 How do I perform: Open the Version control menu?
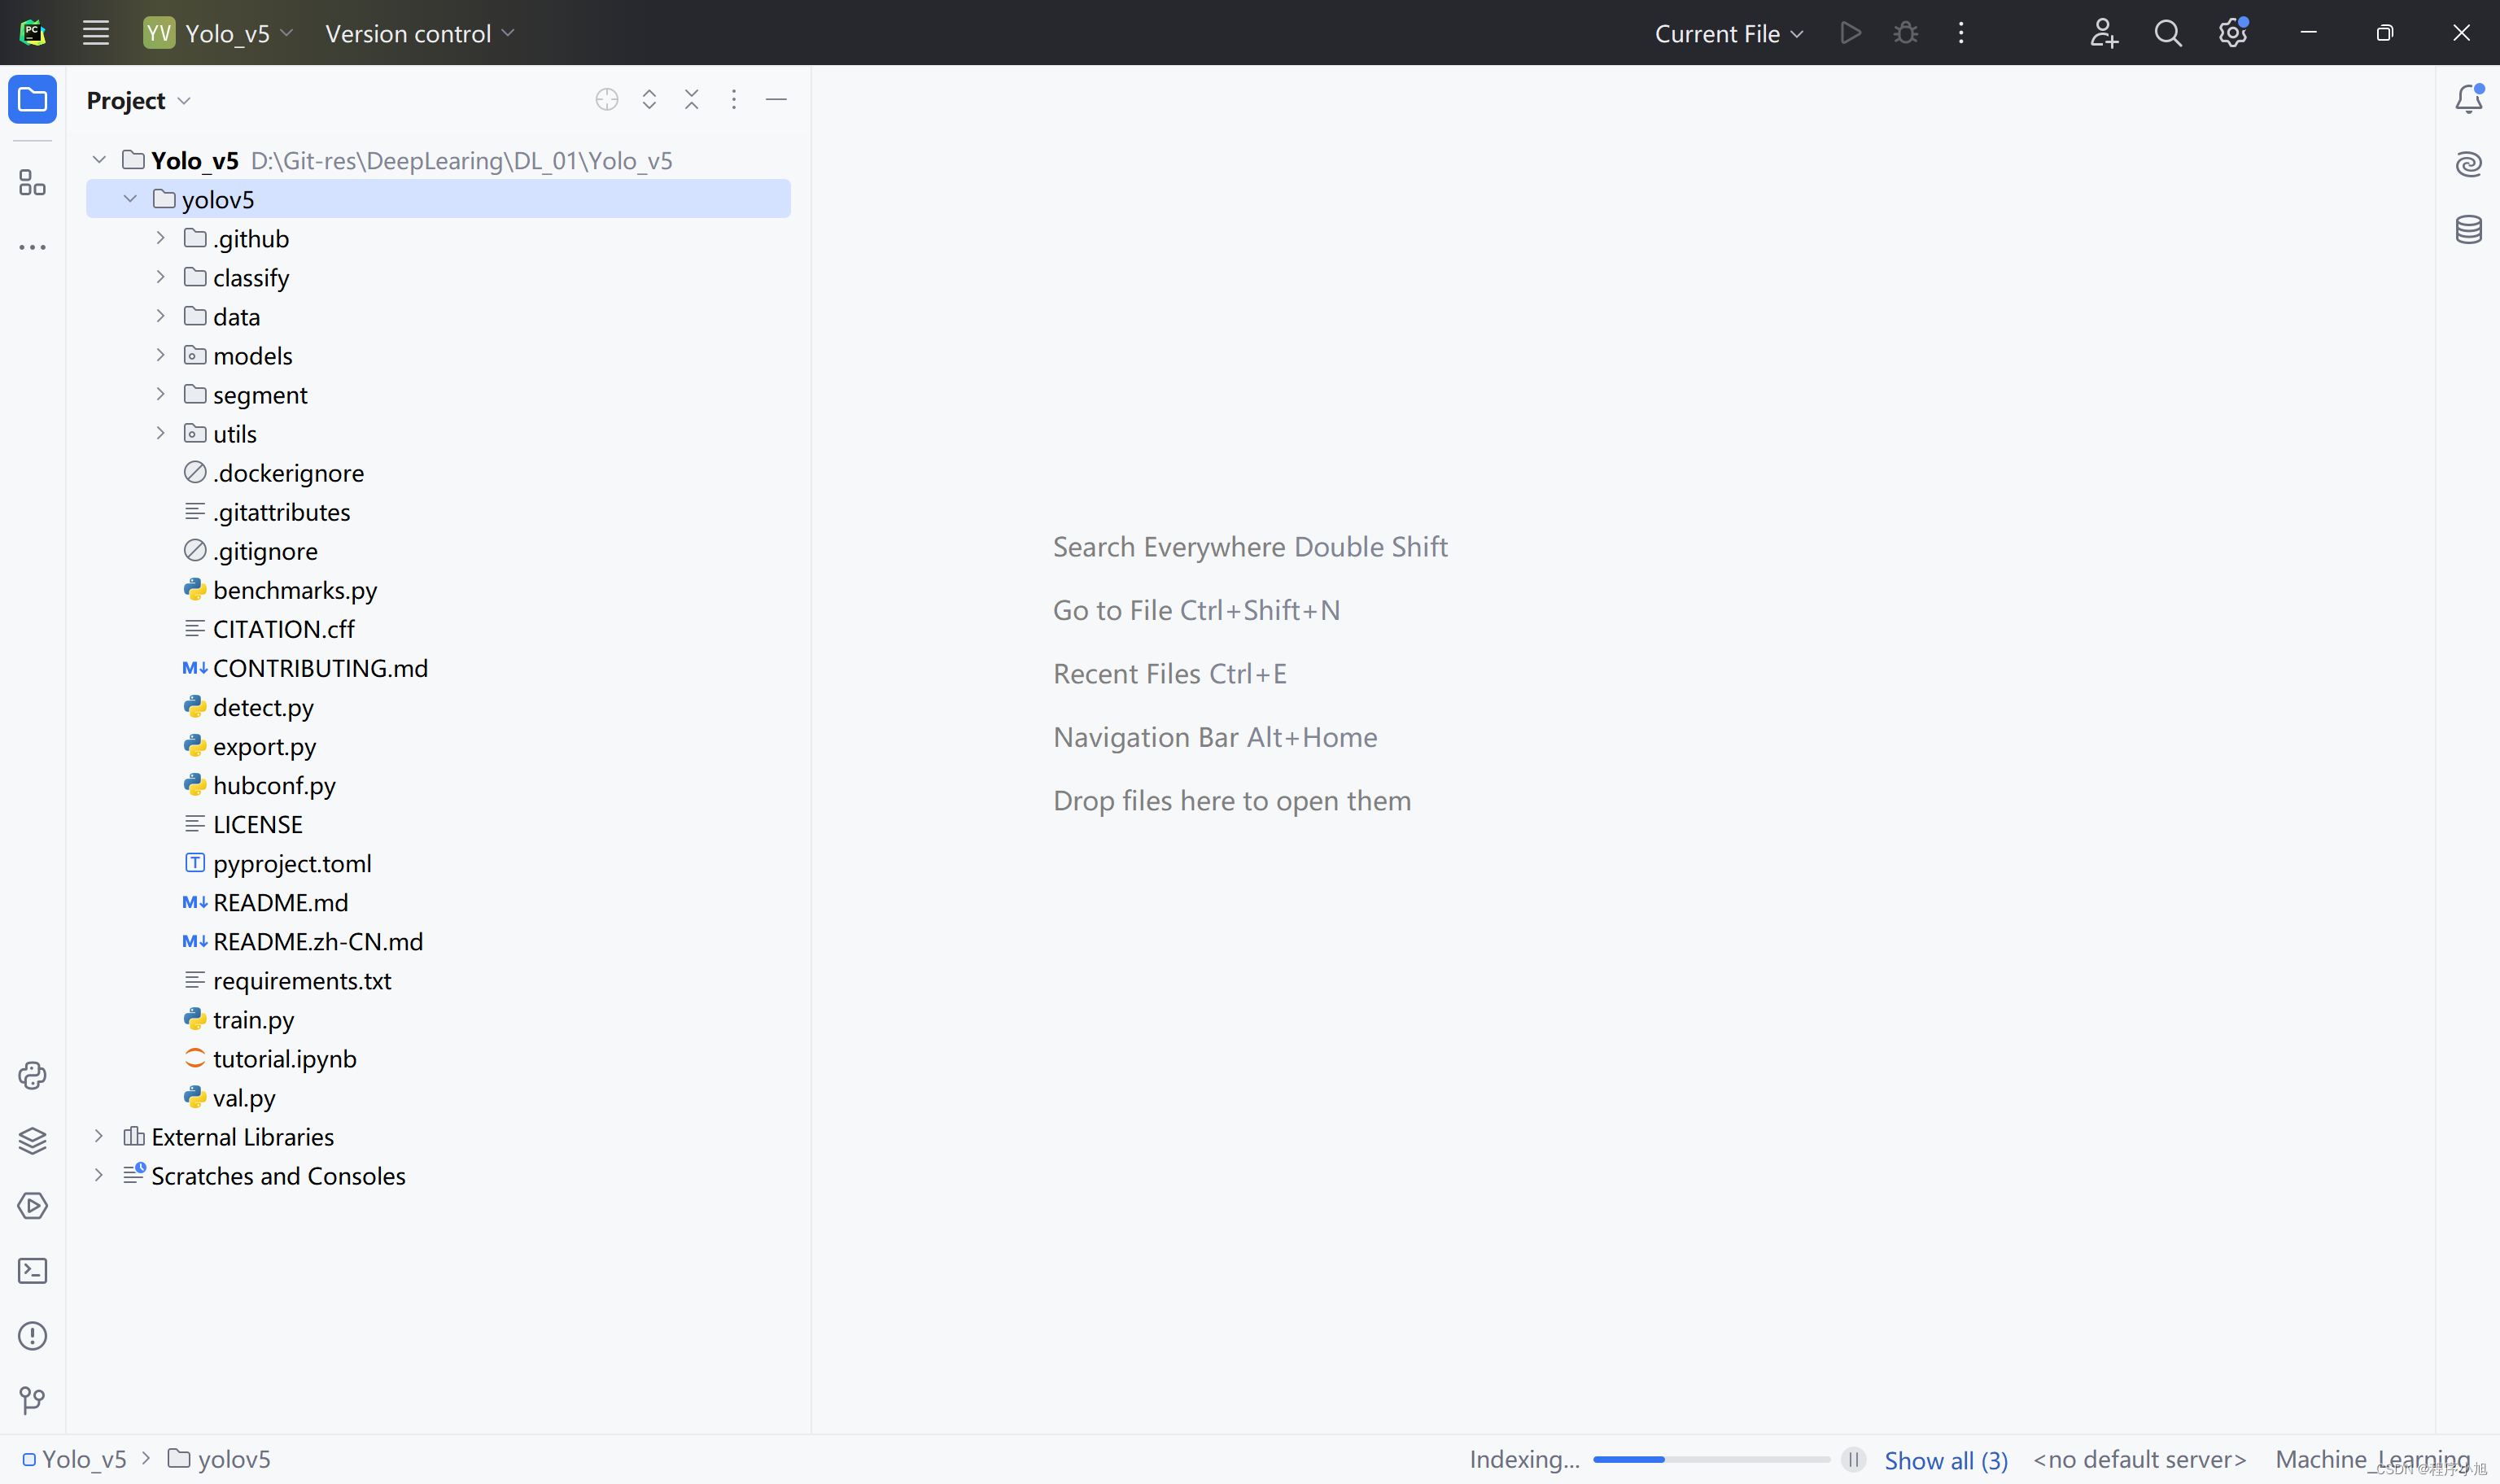click(419, 33)
